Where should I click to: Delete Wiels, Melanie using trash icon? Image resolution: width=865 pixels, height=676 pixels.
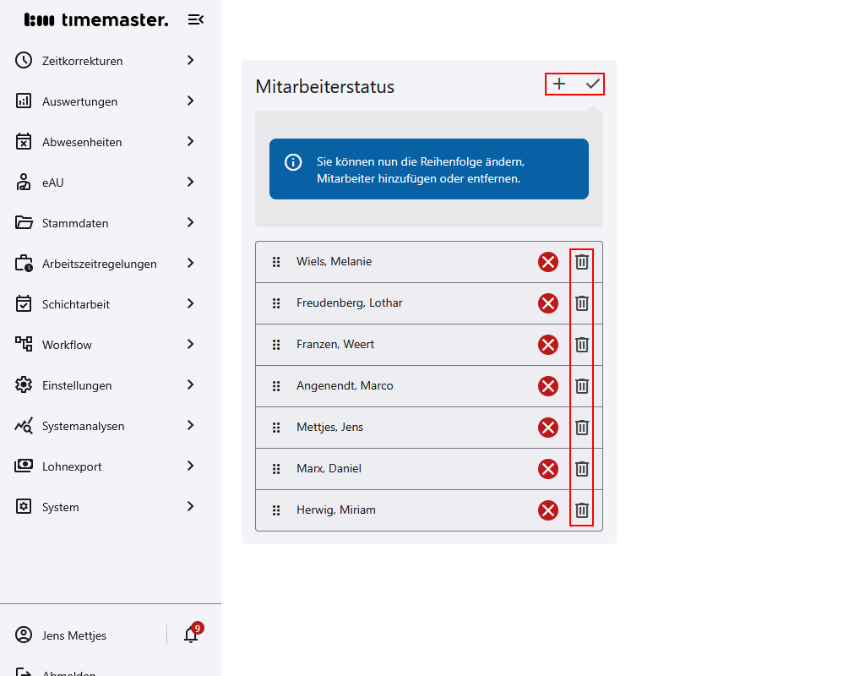point(582,262)
